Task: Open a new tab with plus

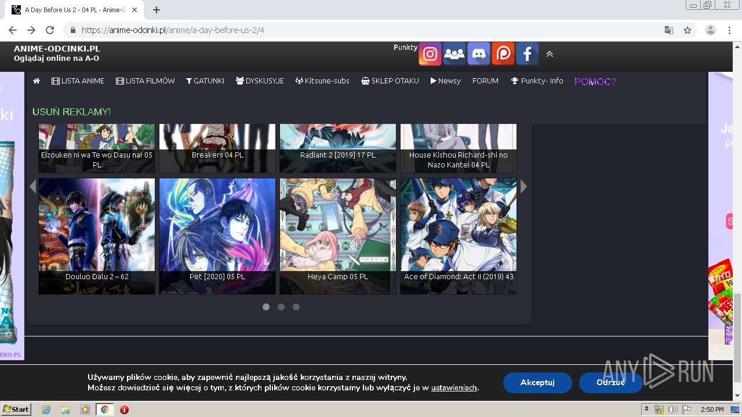Action: click(156, 10)
